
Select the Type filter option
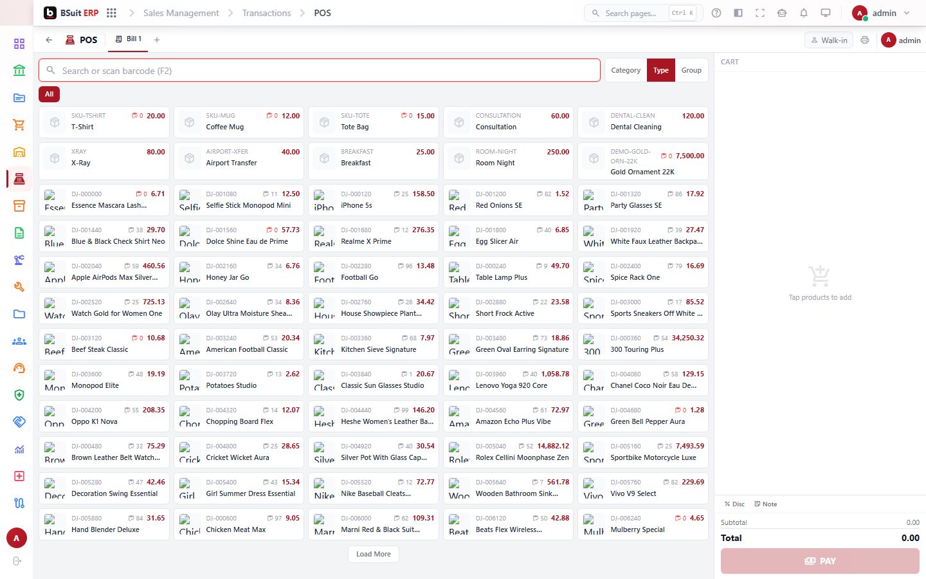click(x=661, y=70)
